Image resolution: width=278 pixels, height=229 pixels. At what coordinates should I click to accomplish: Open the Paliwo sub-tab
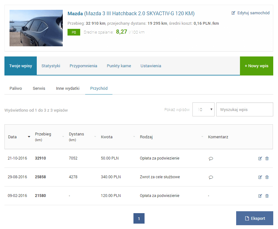point(16,88)
